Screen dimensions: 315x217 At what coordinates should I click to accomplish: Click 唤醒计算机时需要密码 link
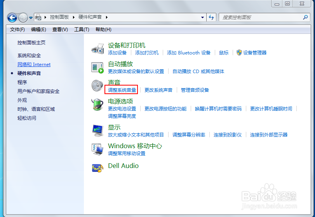pos(218,109)
